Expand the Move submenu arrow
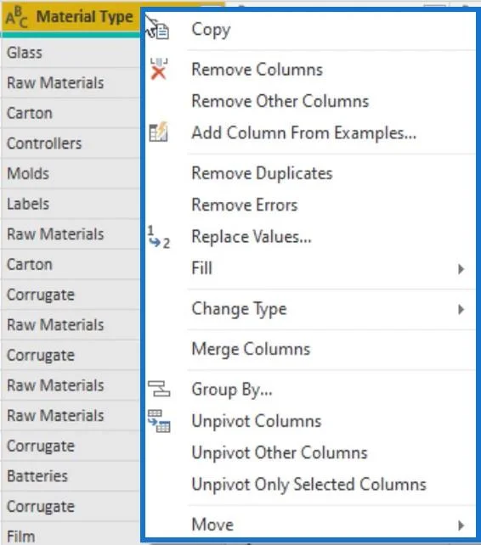Viewport: 481px width, 545px height. 461,525
